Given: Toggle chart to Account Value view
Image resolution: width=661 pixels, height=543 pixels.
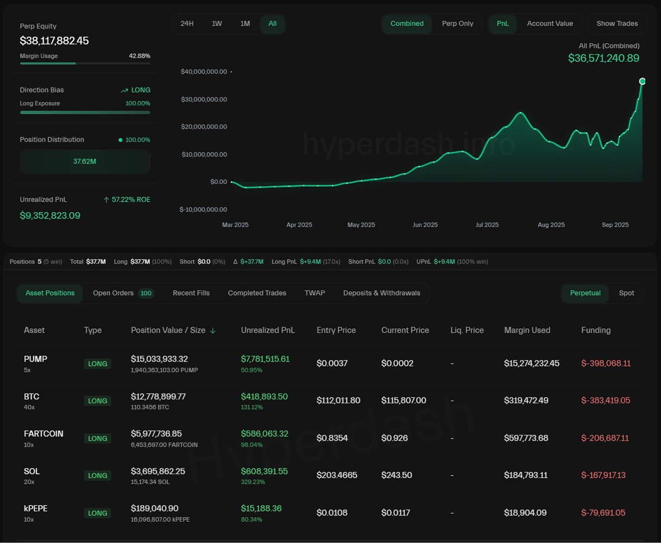Looking at the screenshot, I should [x=550, y=24].
